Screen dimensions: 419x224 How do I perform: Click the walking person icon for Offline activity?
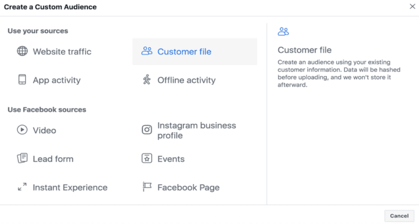click(147, 79)
